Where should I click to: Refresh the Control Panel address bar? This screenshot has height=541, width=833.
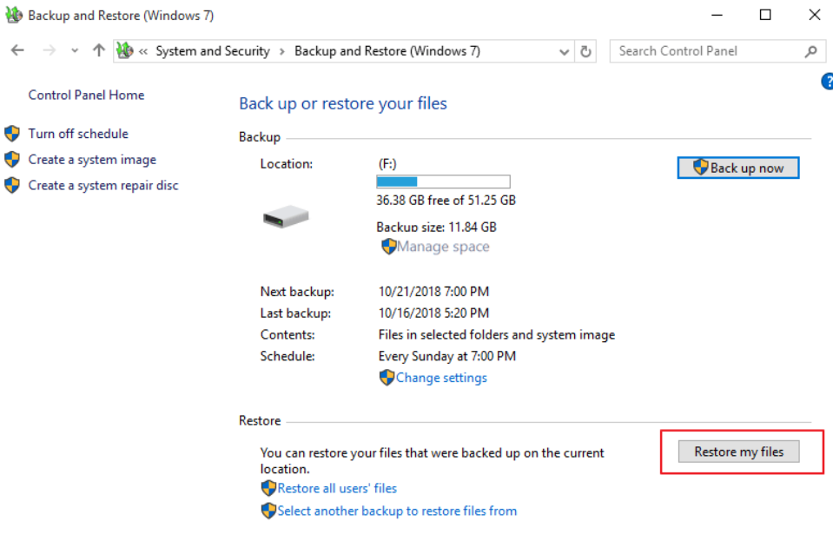(586, 51)
